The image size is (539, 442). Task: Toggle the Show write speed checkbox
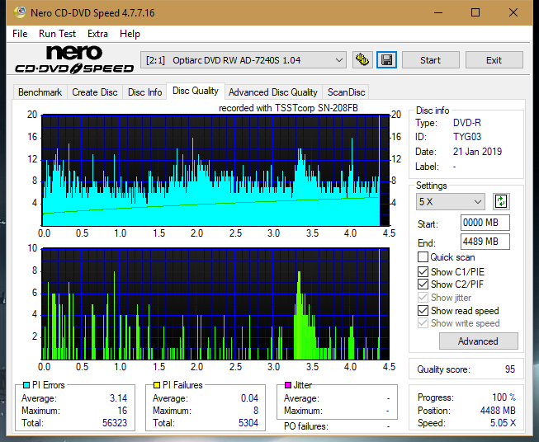pyautogui.click(x=423, y=323)
